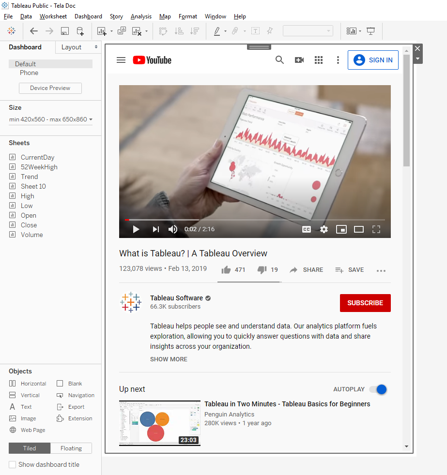The height and width of the screenshot is (475, 447).
Task: Skip to next video button
Action: tap(155, 229)
